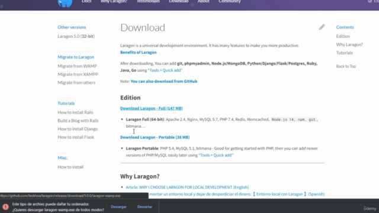The width and height of the screenshot is (379, 213).
Task: Open How to install under Misc.
Action: 70,167
